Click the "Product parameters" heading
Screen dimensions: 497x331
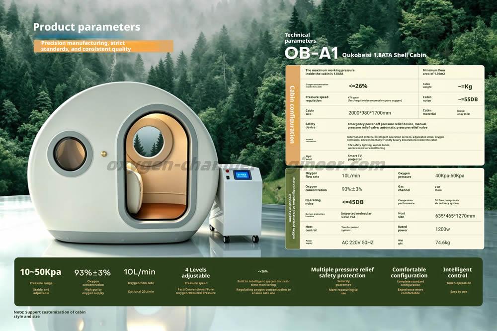pyautogui.click(x=86, y=27)
